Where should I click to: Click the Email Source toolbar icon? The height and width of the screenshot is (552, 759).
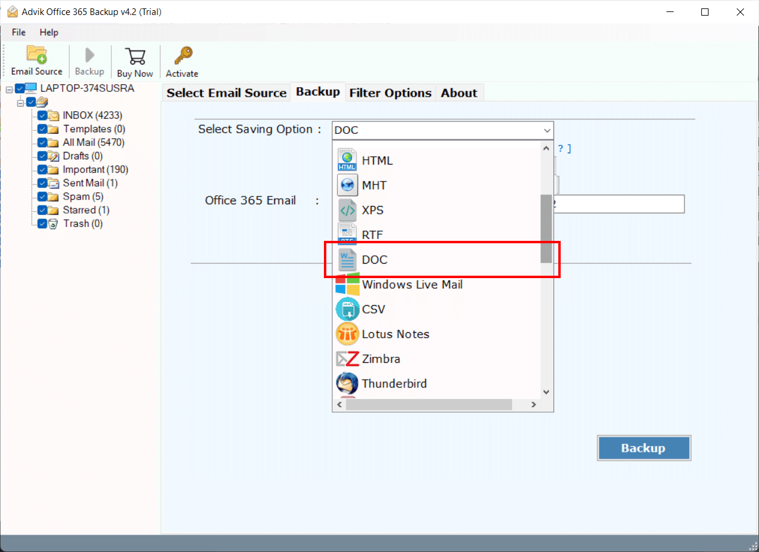click(37, 54)
